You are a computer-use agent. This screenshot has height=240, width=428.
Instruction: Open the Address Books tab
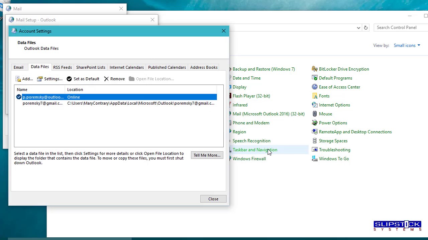coord(204,67)
